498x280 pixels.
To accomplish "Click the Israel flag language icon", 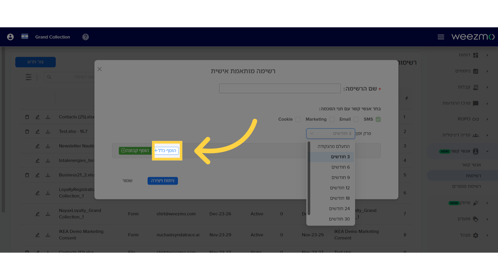I will click(25, 37).
